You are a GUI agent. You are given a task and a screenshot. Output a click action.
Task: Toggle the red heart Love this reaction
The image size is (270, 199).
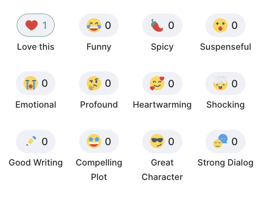(x=32, y=25)
